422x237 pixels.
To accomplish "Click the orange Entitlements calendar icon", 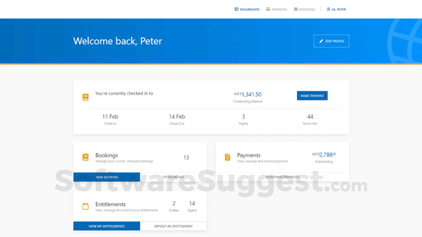I will tap(85, 206).
